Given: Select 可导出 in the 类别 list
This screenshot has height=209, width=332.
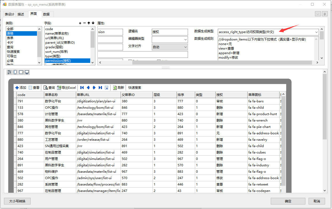Looking at the screenshot, I should 22,56.
